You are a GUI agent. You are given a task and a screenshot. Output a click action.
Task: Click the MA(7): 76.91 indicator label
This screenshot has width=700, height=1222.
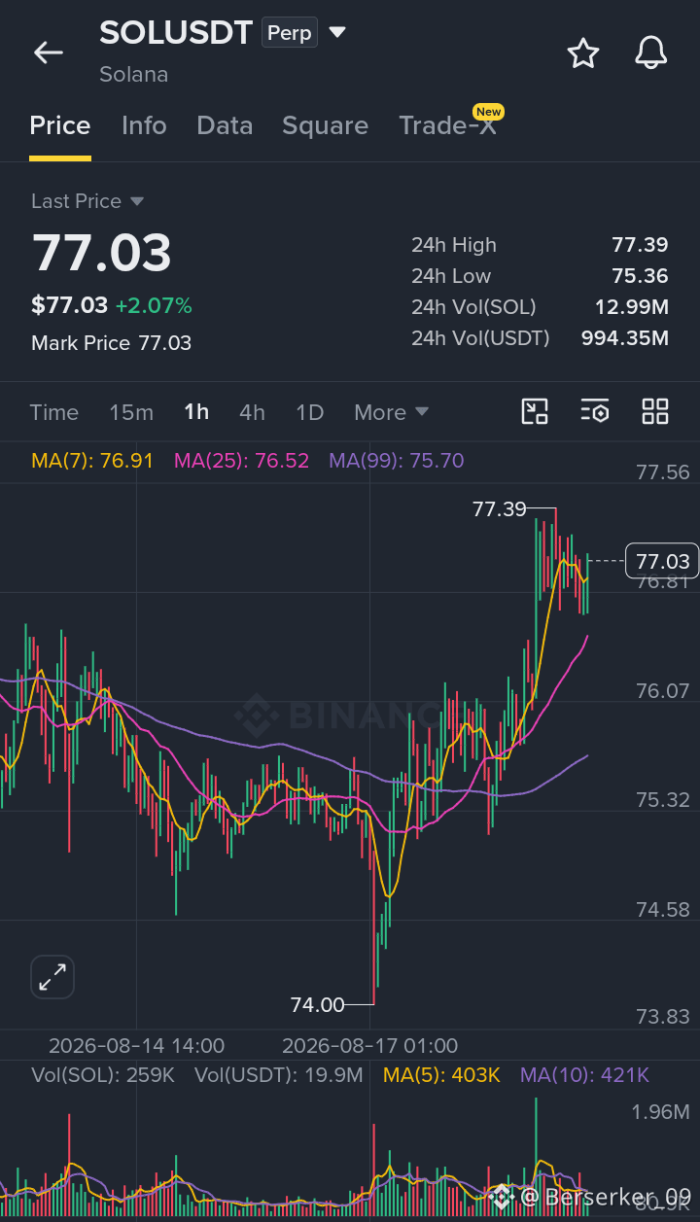tap(92, 461)
